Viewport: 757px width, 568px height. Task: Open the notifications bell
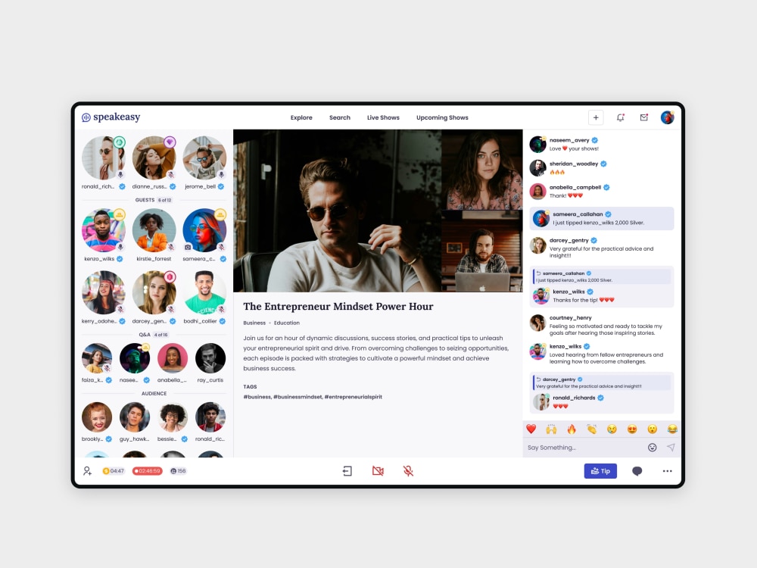621,117
